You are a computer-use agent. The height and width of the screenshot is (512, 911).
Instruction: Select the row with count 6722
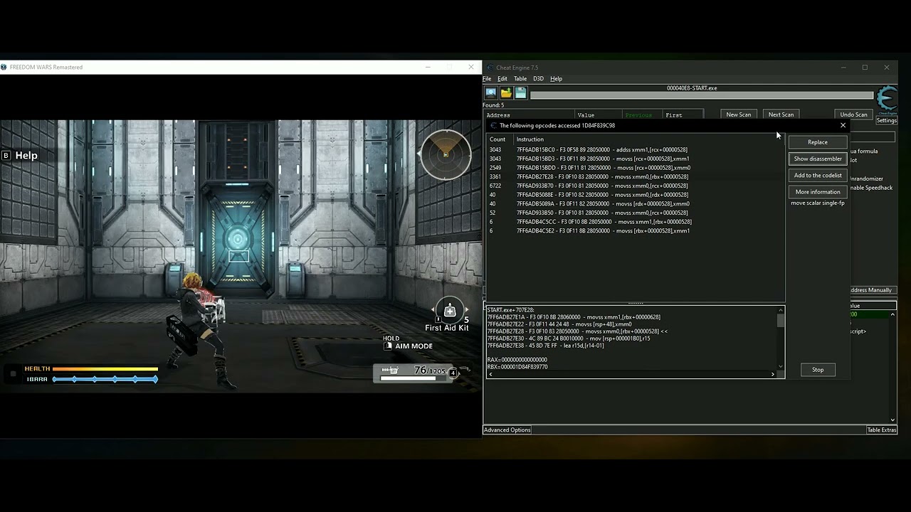tap(636, 186)
